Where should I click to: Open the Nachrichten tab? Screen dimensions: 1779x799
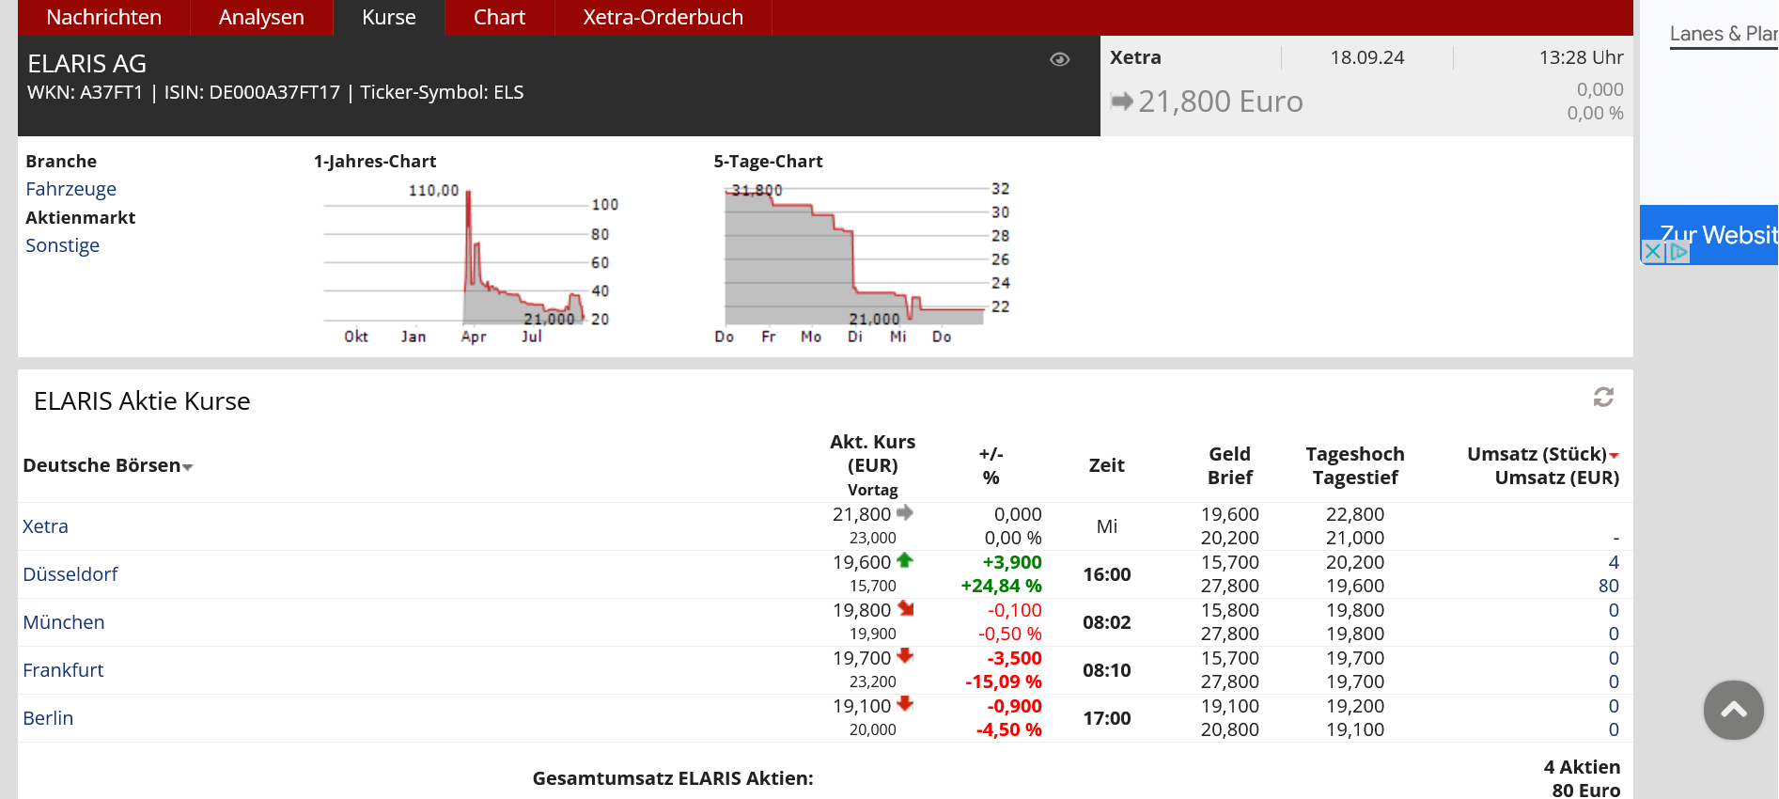click(x=103, y=18)
